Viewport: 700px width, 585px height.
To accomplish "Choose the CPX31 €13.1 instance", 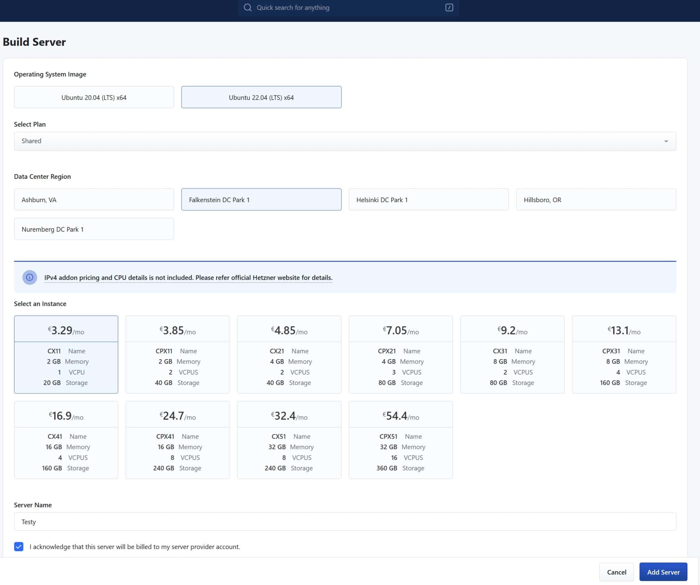I will point(624,354).
